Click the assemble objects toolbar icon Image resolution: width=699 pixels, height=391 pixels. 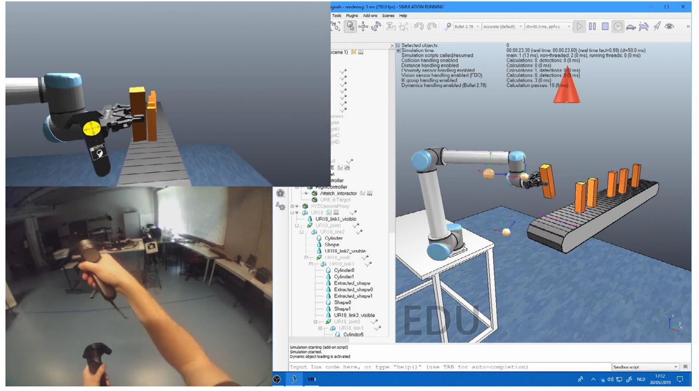[391, 27]
